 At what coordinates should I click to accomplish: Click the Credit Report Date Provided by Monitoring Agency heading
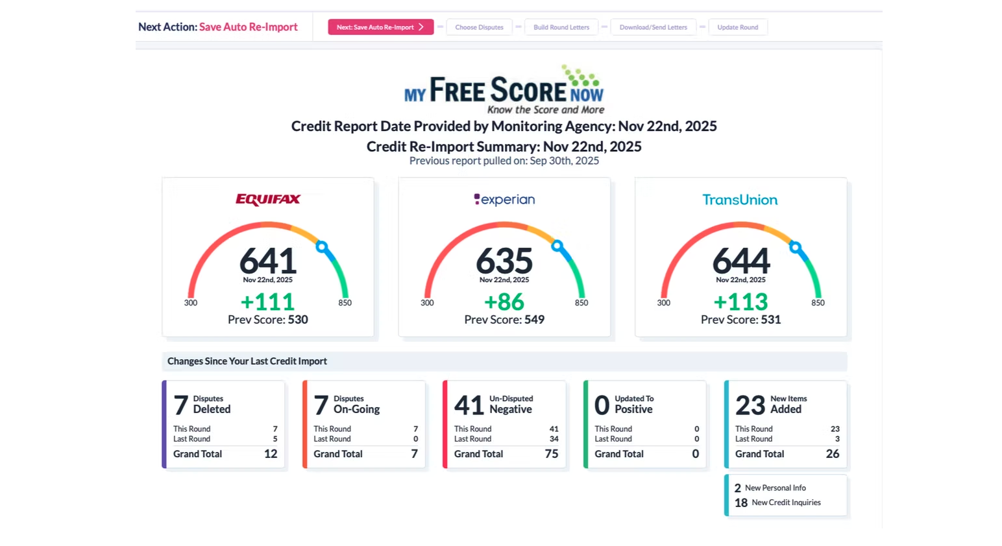(x=504, y=126)
